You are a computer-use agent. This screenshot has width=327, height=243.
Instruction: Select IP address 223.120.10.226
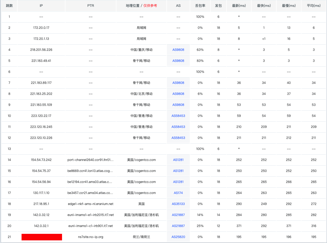(41, 138)
